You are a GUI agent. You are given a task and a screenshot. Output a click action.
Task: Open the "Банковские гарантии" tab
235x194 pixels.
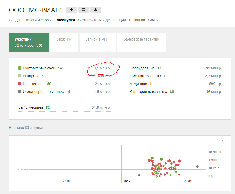tap(141, 40)
